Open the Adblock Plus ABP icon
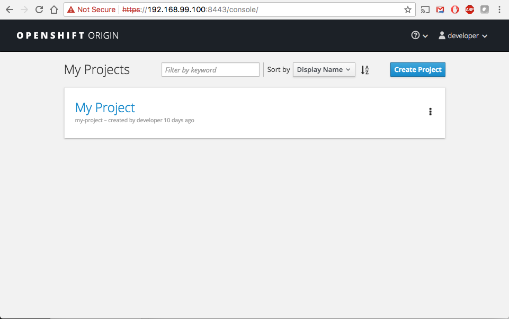Image resolution: width=509 pixels, height=319 pixels. (x=470, y=10)
